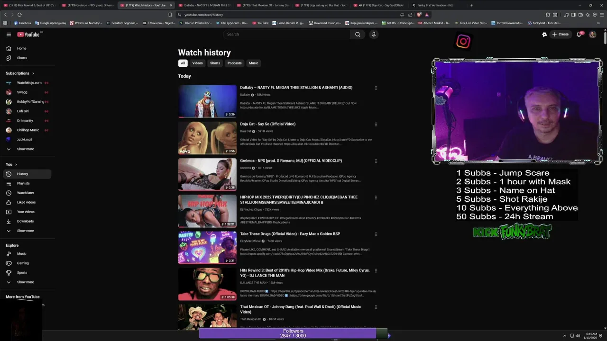Open Chillhop Music subscription channel

pos(26,130)
